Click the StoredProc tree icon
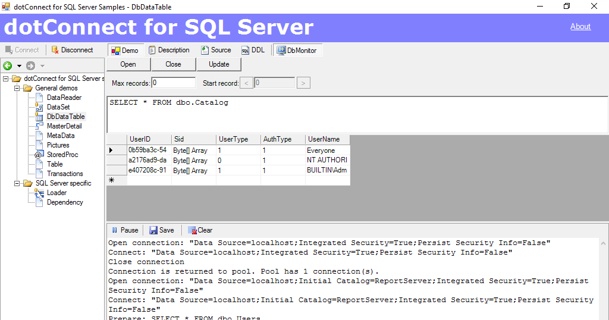The image size is (609, 320). pos(39,155)
